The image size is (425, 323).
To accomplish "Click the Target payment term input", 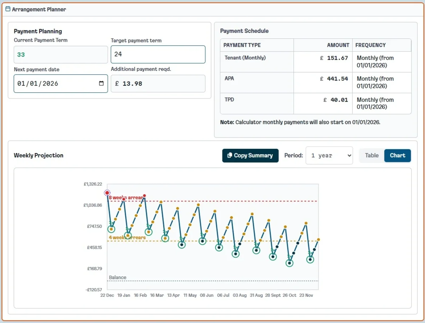I will point(158,54).
